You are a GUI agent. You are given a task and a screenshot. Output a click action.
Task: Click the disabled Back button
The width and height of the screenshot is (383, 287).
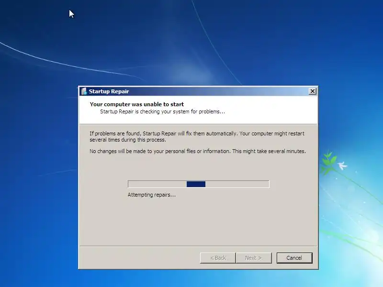coord(218,258)
